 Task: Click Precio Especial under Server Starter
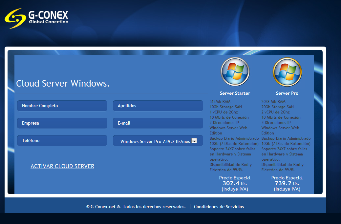[235, 178]
